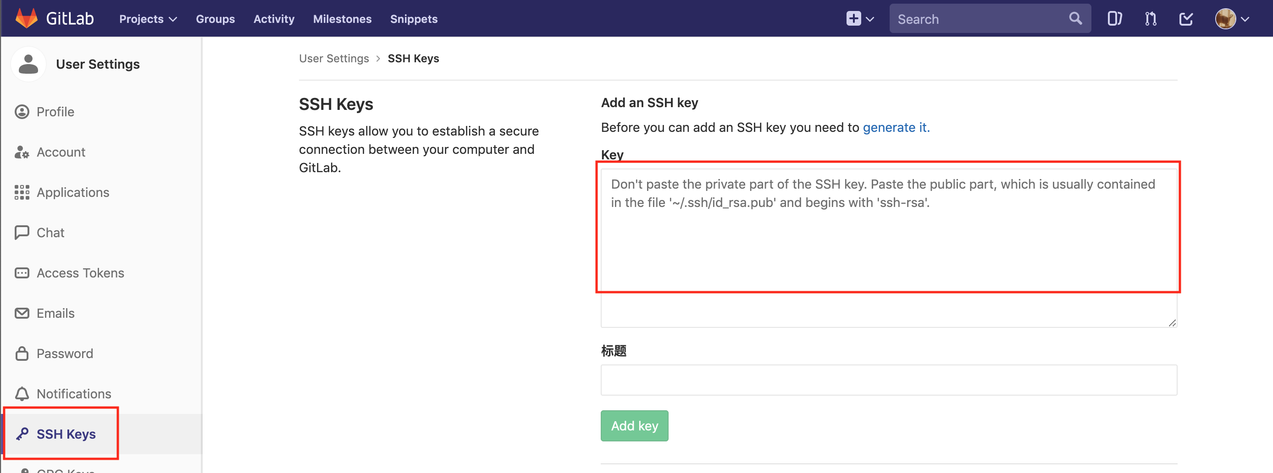
Task: Open the Notifications bell icon
Action: pos(22,394)
